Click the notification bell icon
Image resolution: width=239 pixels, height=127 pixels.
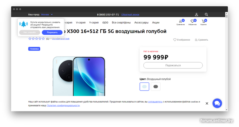click(x=24, y=24)
